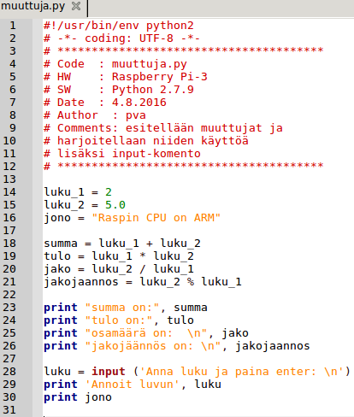
Task: Click the '# Code : muuttuja.py' comment line
Action: 115,64
